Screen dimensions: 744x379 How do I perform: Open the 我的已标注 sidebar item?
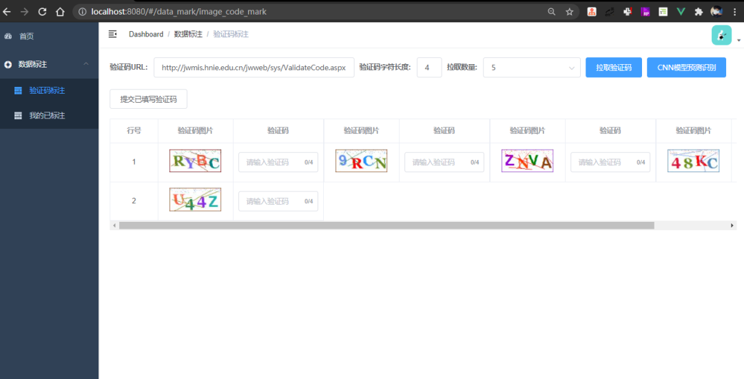point(50,116)
